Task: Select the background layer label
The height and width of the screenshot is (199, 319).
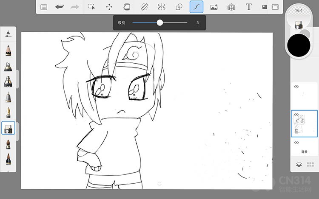Action: tap(305, 152)
